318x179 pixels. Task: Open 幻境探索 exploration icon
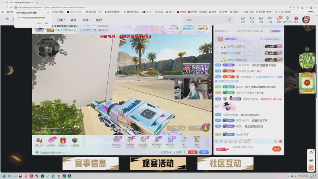click(75, 142)
